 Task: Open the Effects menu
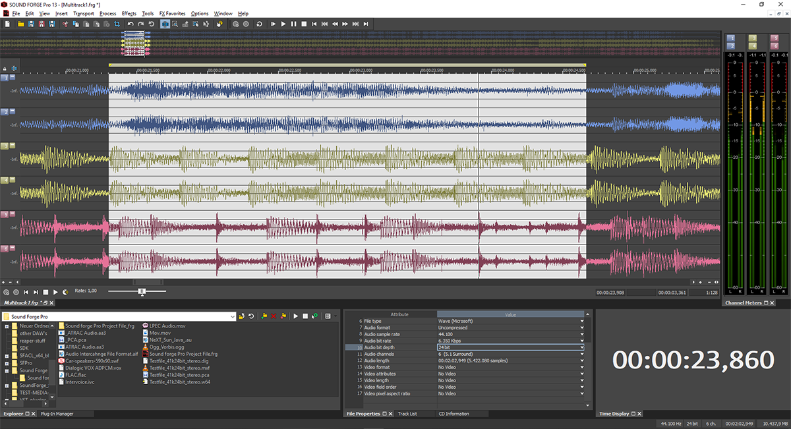point(129,13)
